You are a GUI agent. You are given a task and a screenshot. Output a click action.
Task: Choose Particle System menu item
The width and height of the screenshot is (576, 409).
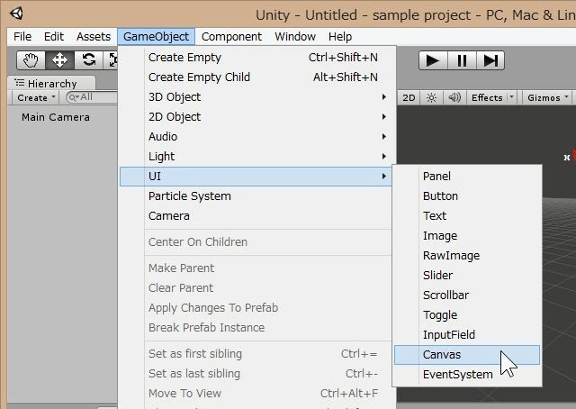[257, 196]
